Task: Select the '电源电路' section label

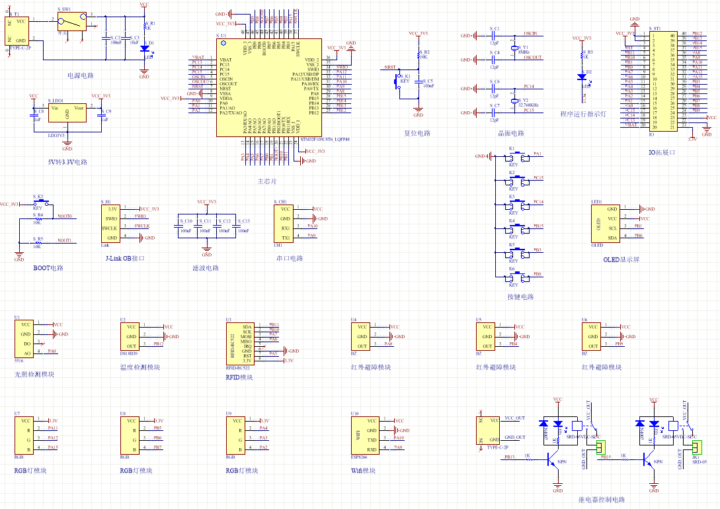Action: coord(81,76)
